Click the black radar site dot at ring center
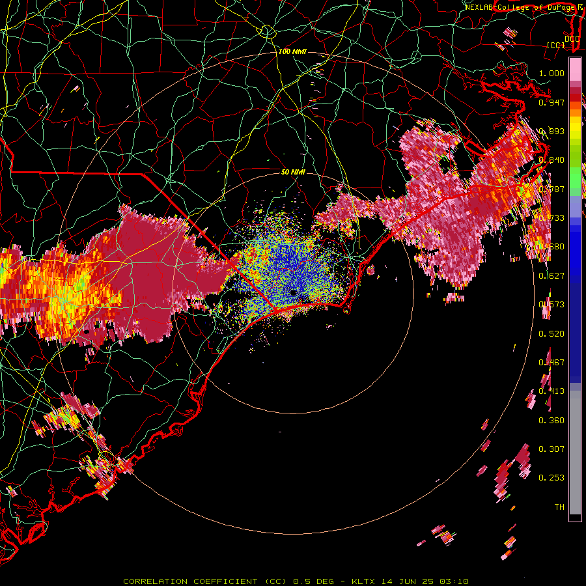586x586 pixels. (x=294, y=292)
